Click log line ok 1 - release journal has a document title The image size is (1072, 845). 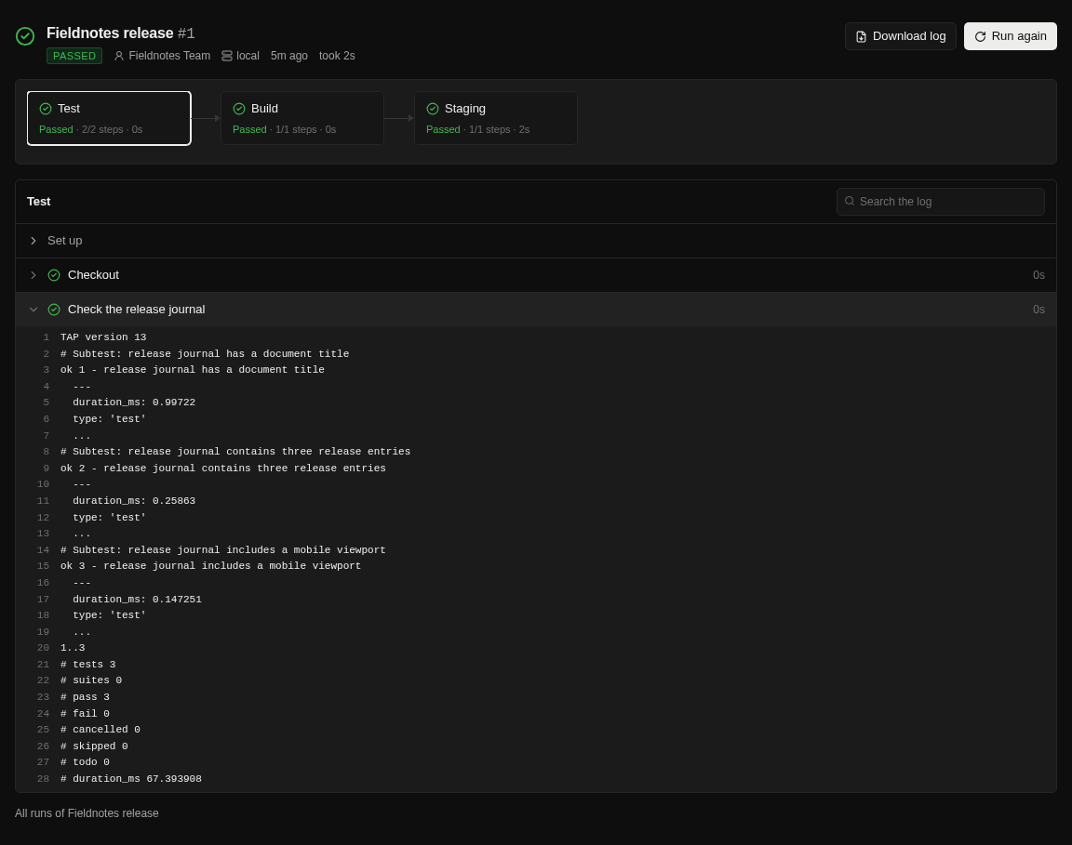[192, 370]
